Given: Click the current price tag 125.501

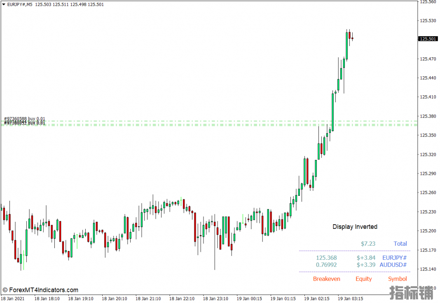Looking at the screenshot, I should (427, 39).
